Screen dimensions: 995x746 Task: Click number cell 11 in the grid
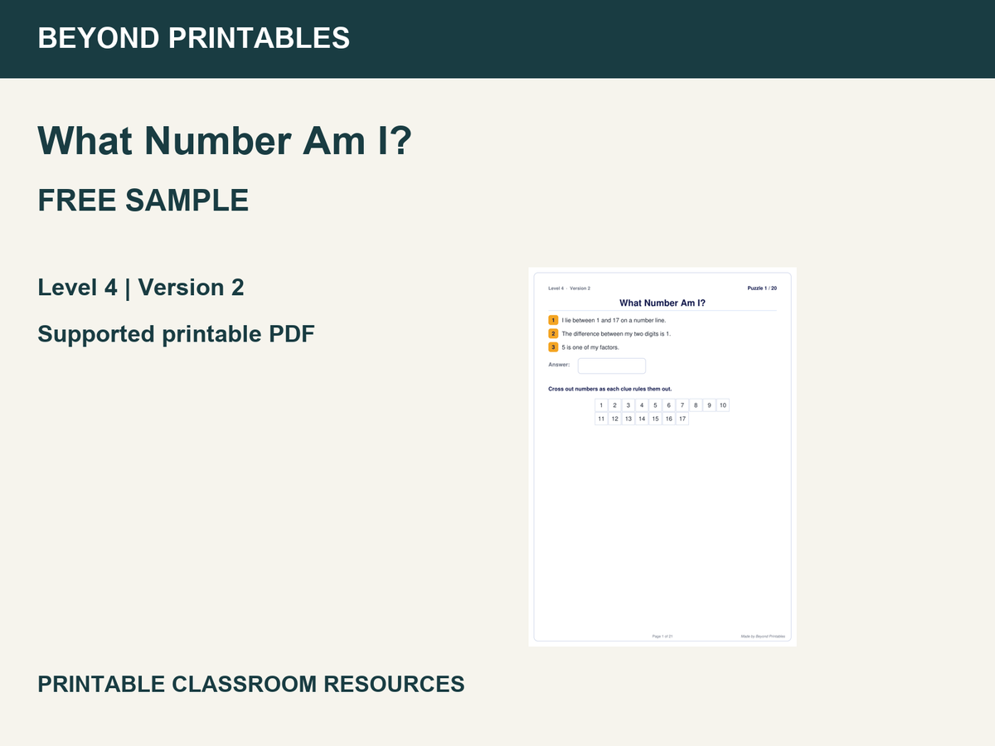[x=601, y=419]
